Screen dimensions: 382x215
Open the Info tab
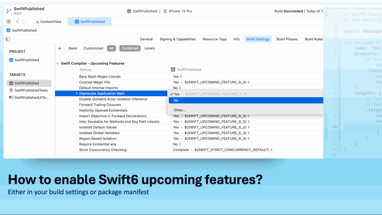click(237, 39)
